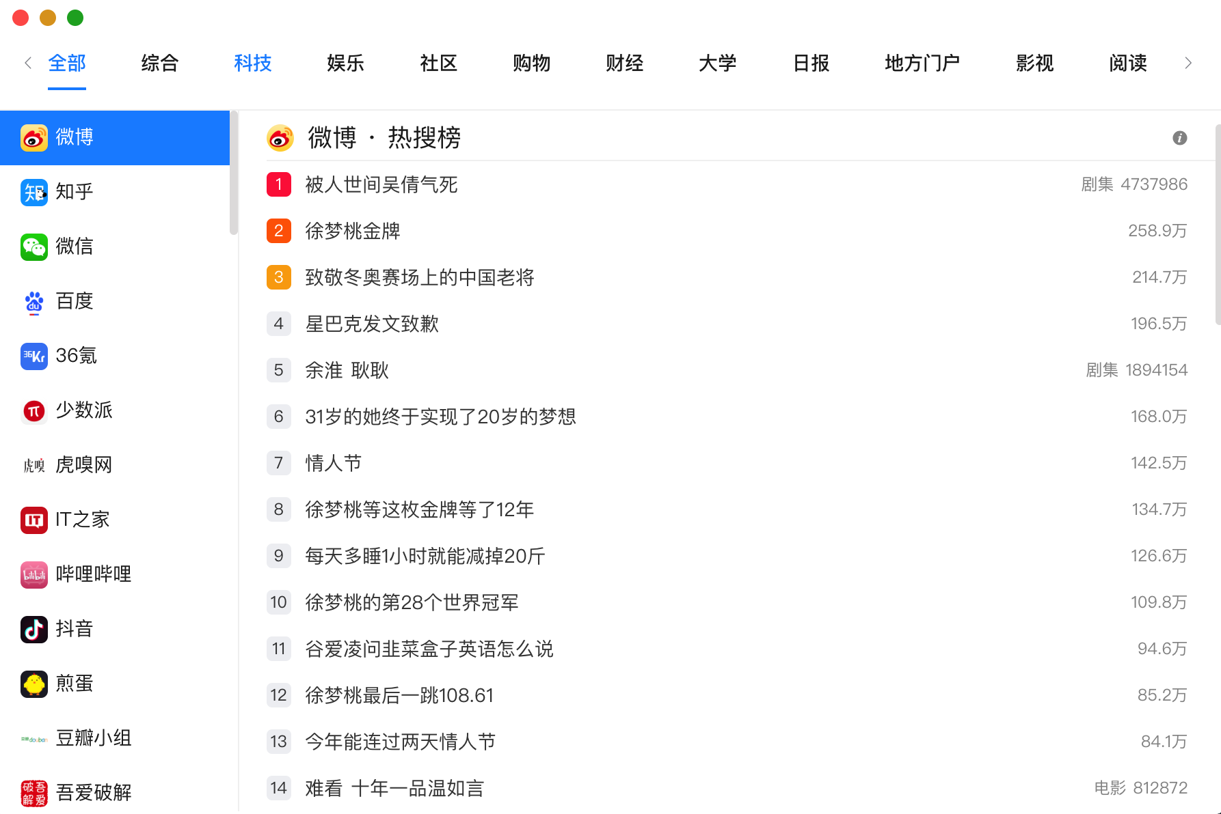Select 百度 in the sidebar

click(x=115, y=302)
